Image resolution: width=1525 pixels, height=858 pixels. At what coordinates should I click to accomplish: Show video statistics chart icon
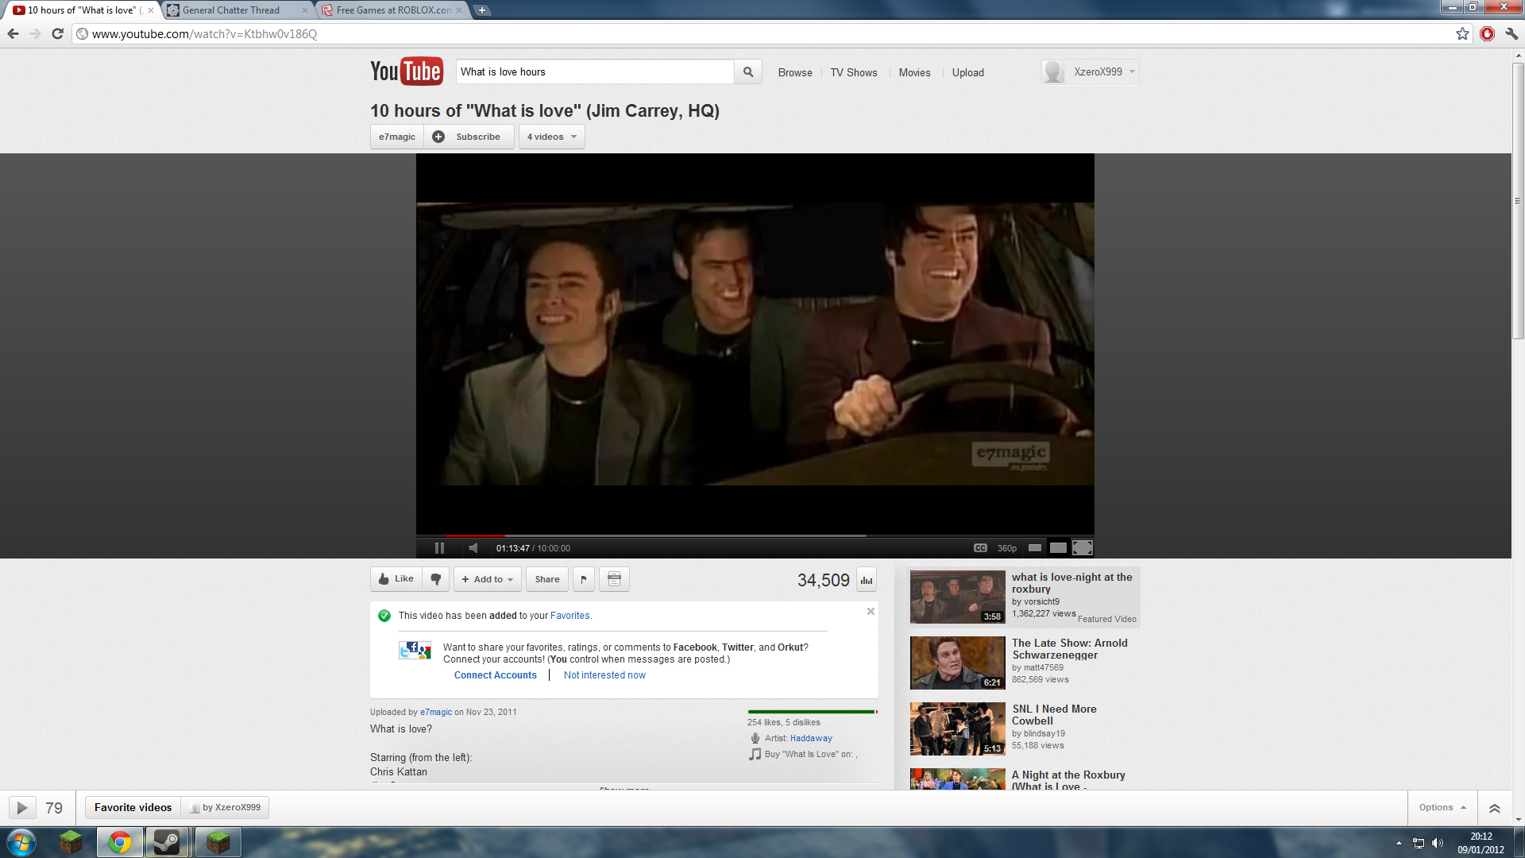867,580
